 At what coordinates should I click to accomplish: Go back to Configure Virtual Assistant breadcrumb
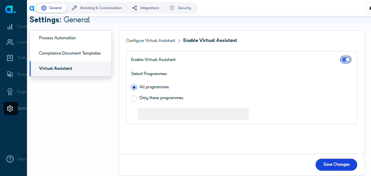coord(150,40)
